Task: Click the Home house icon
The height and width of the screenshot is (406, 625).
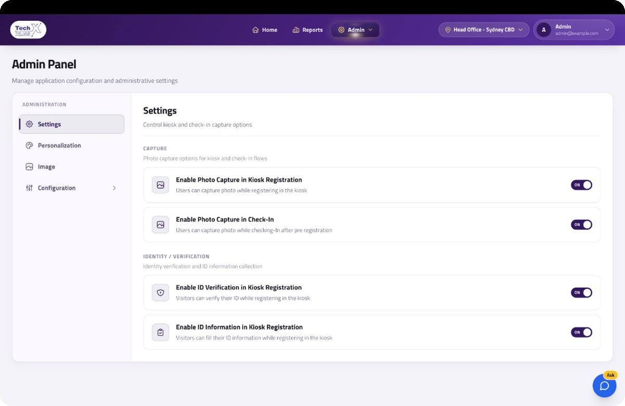Action: (x=255, y=30)
